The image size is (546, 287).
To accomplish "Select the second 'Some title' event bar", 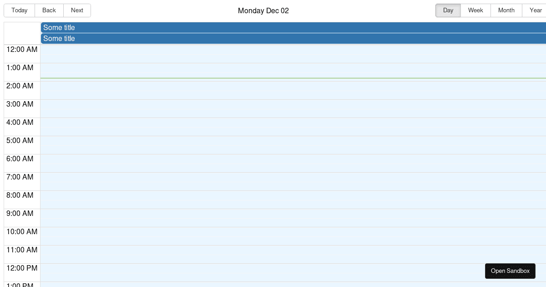I will (182, 39).
